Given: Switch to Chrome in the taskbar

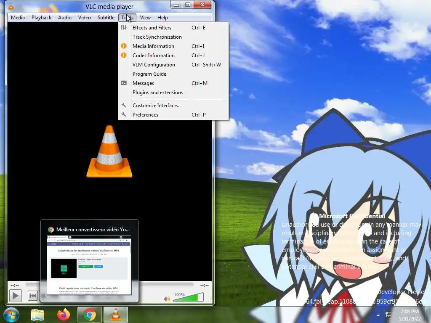Looking at the screenshot, I should [x=89, y=315].
